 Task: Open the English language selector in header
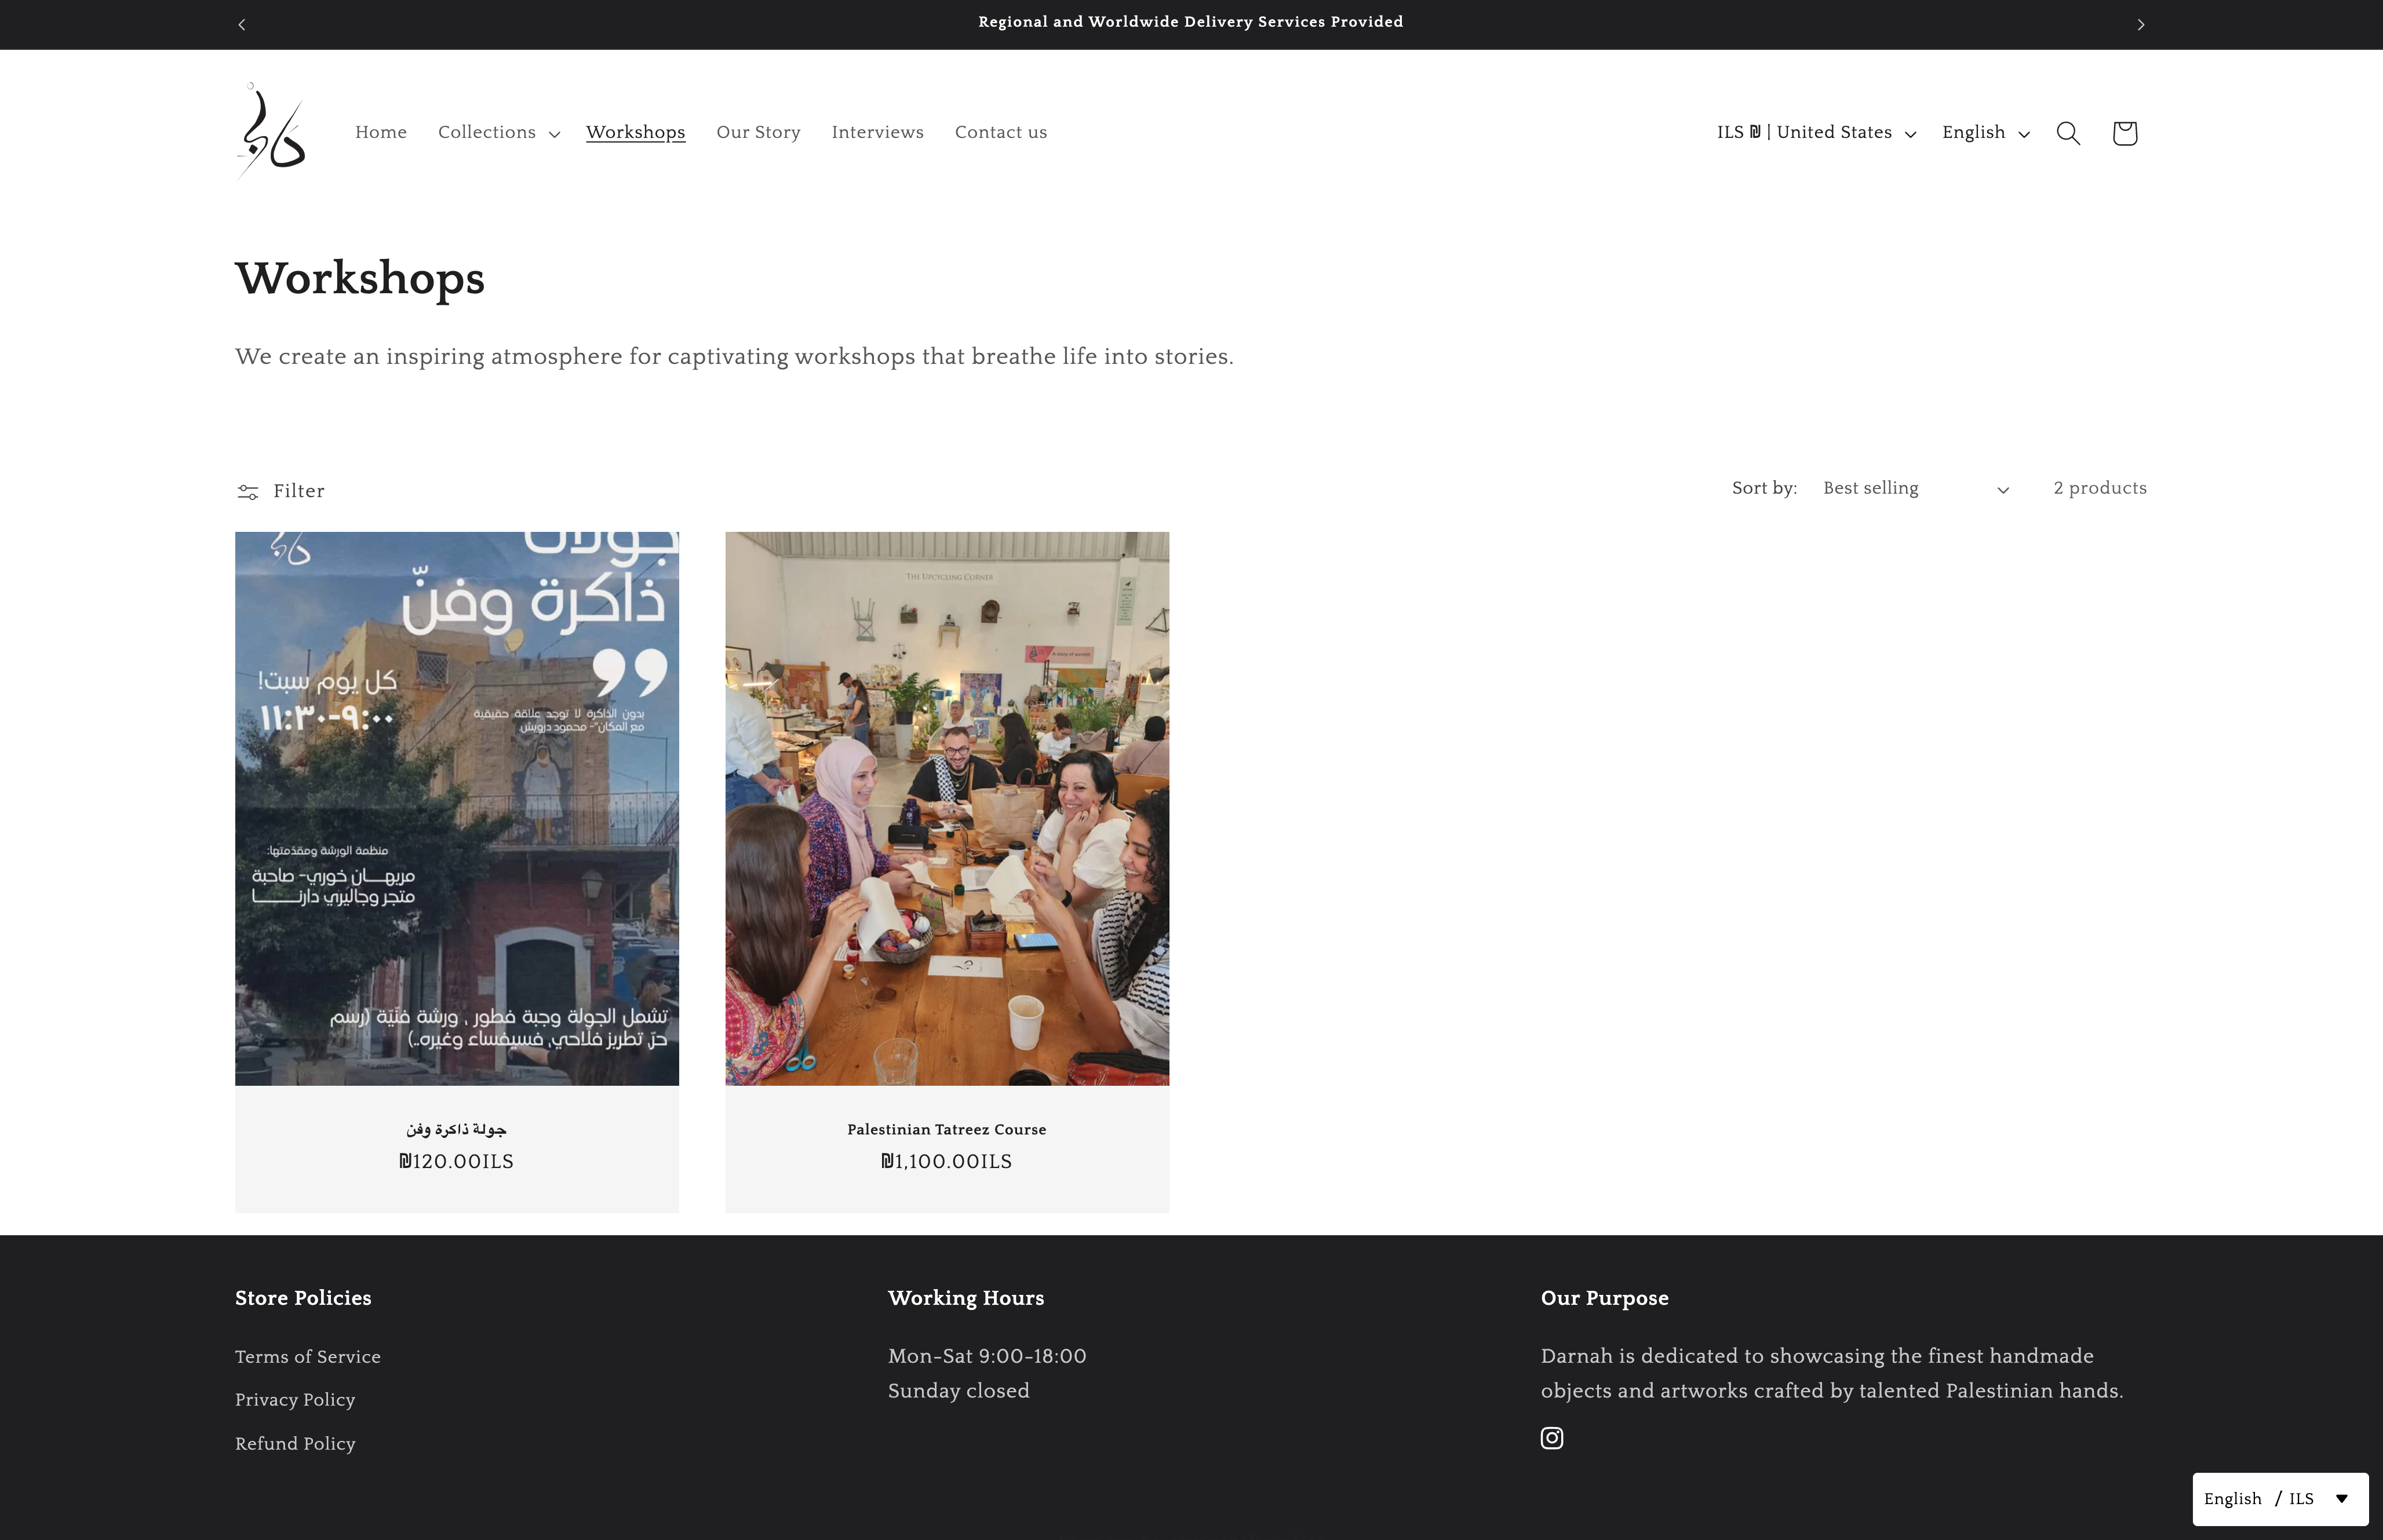coord(1985,132)
